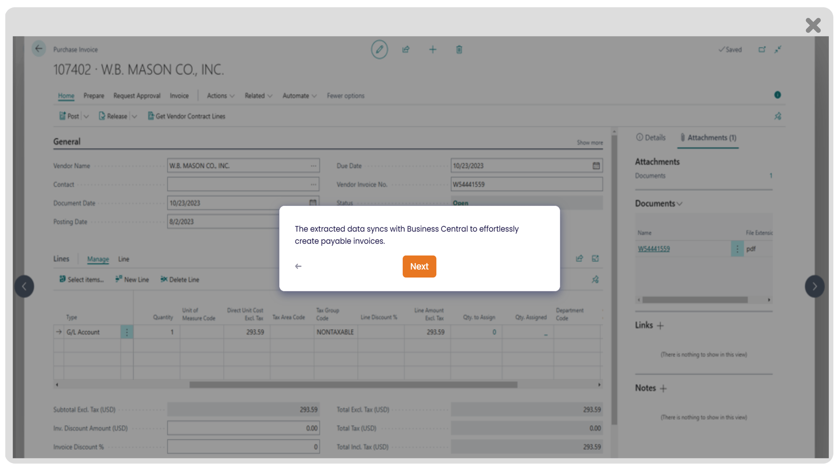Screen dimensions: 838x471
Task: Click the teal info circle icon
Action: [x=777, y=95]
